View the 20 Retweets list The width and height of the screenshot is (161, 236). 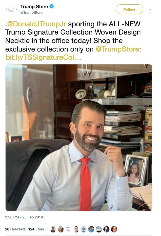coord(15,229)
